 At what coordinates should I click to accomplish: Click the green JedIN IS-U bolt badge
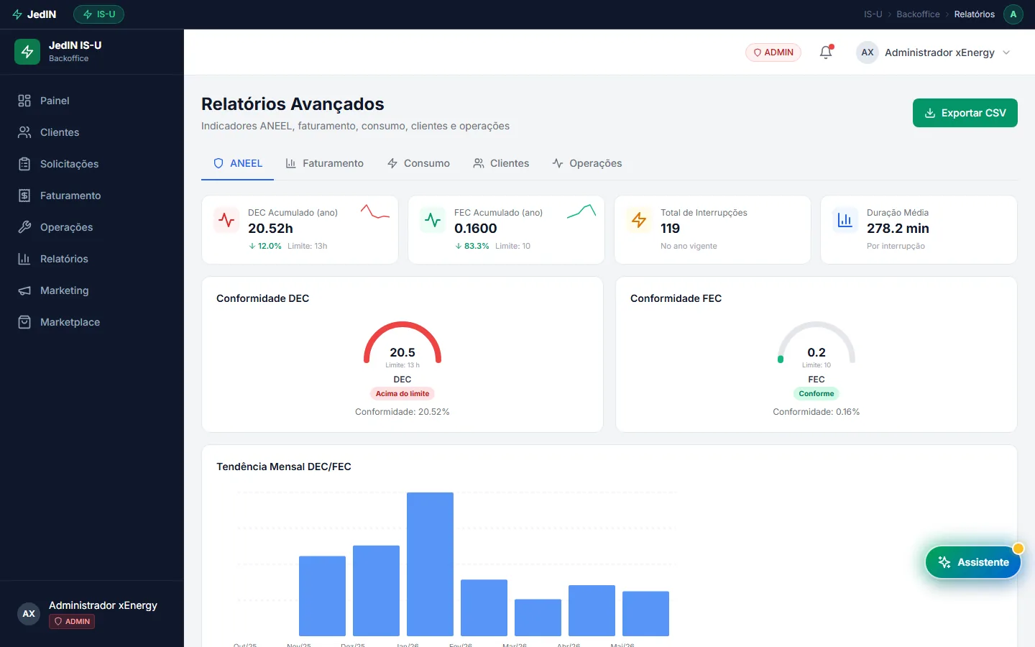27,52
